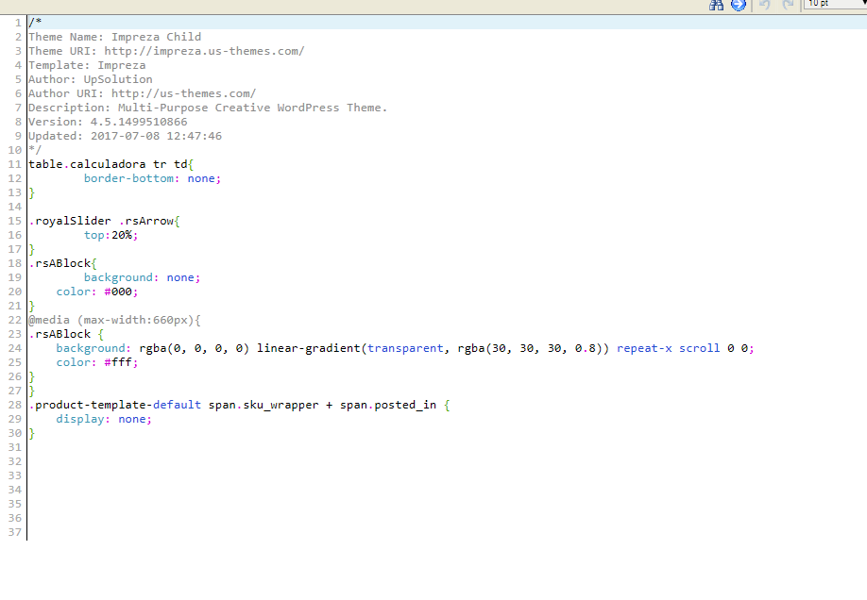This screenshot has width=867, height=600.
Task: Click the 'Version: 4.5.1499510866' line
Action: tap(108, 122)
